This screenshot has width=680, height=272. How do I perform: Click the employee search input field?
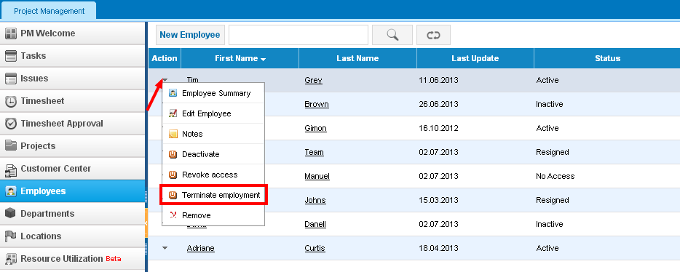tap(299, 35)
